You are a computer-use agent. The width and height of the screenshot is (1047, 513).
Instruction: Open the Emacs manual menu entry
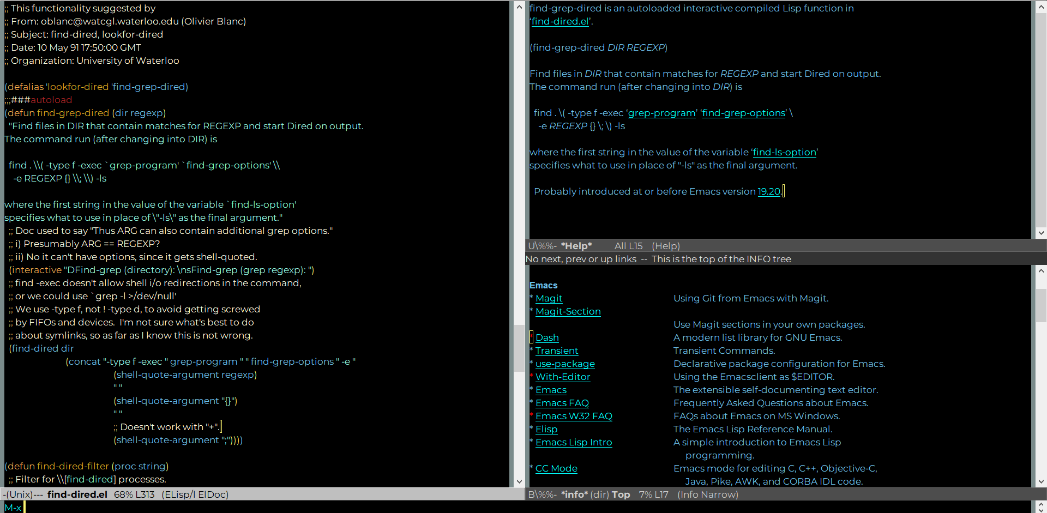(x=551, y=390)
